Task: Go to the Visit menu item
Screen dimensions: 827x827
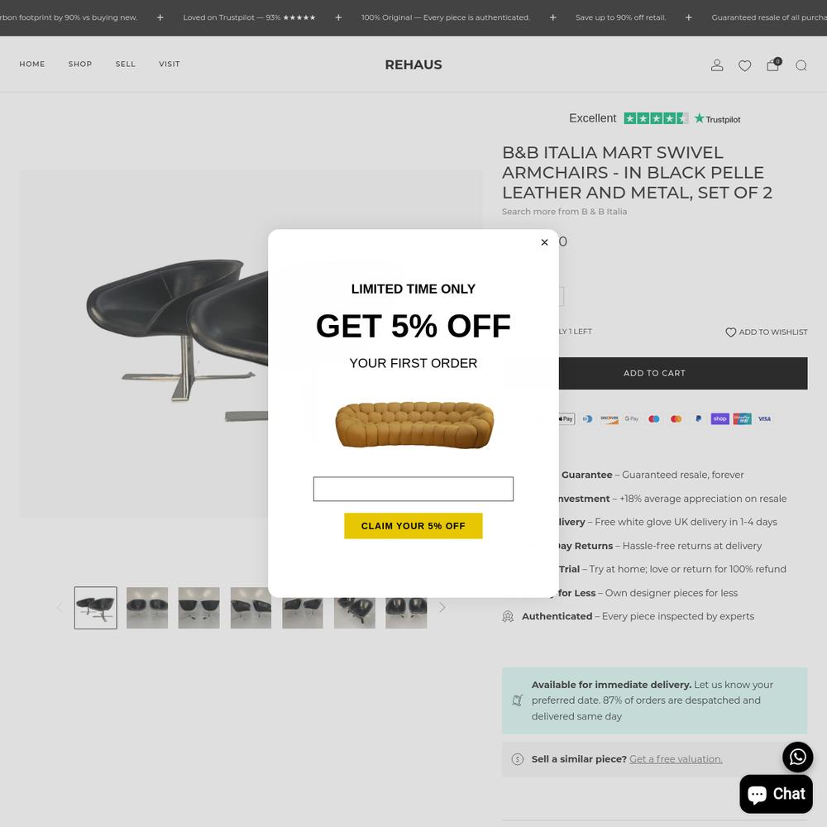Action: (170, 64)
